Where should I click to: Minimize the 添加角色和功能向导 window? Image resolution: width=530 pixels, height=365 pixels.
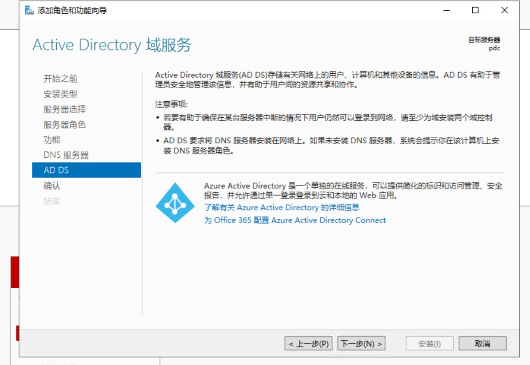(x=446, y=10)
